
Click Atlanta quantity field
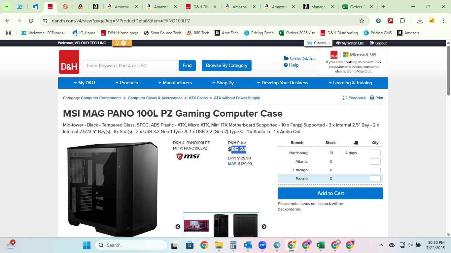click(x=375, y=161)
